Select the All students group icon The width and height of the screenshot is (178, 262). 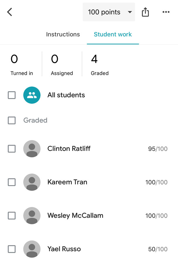pyautogui.click(x=32, y=95)
